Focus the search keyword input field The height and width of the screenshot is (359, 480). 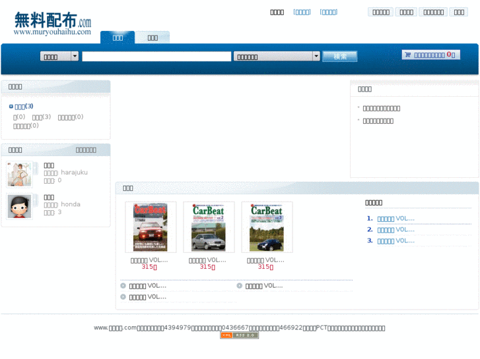point(156,57)
